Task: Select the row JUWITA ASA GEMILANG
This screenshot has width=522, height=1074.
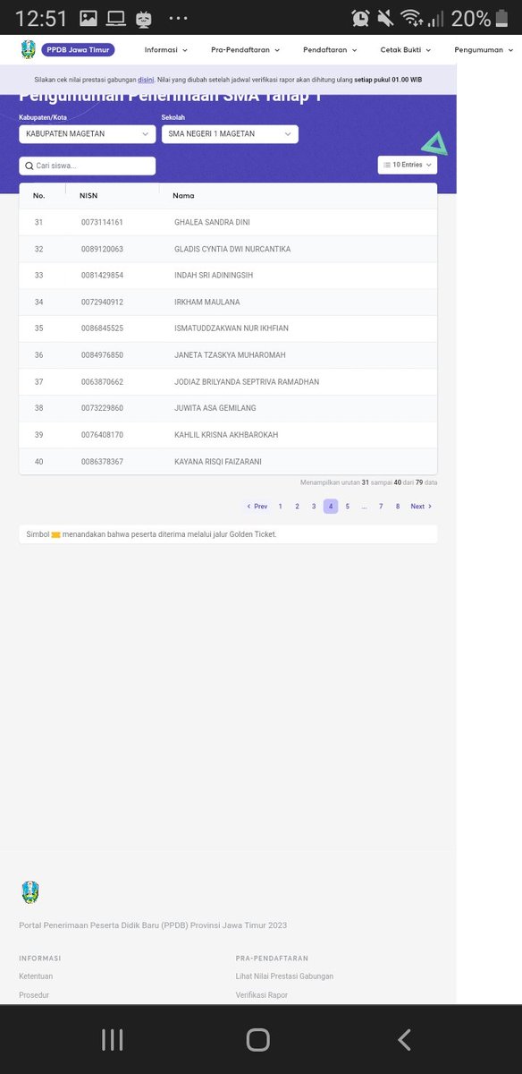Action: 228,408
